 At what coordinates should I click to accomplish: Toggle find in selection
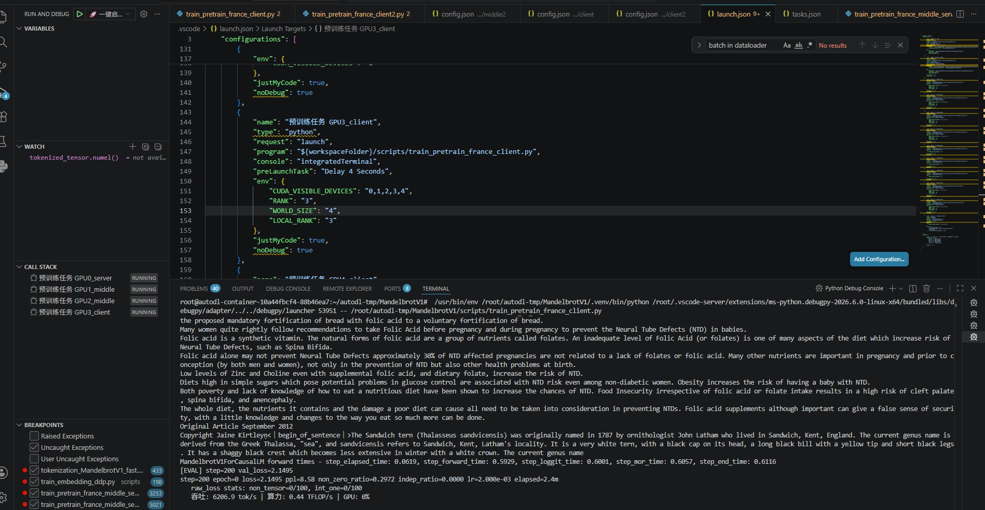click(x=887, y=45)
